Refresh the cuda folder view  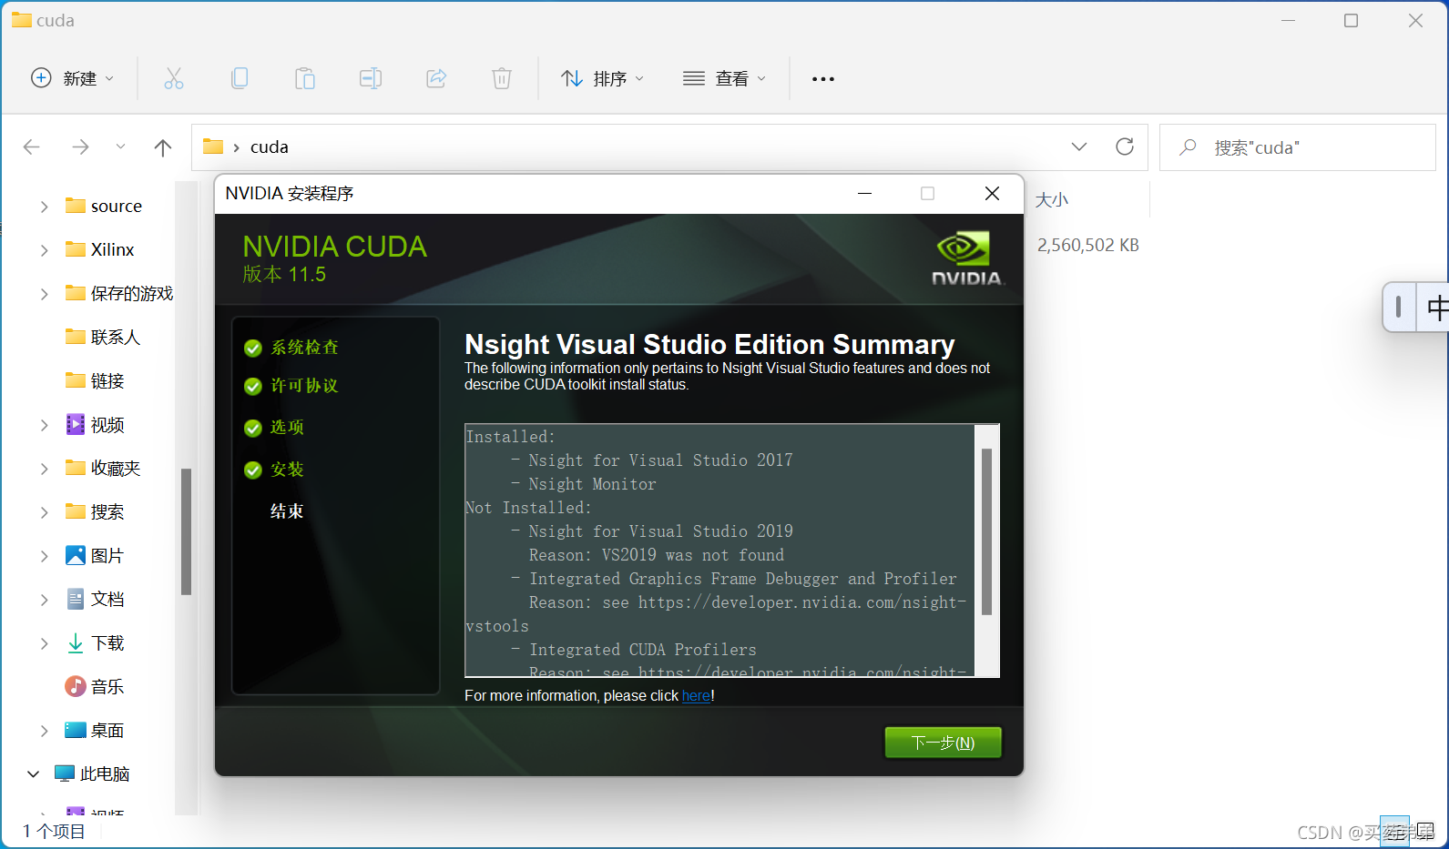click(1125, 147)
